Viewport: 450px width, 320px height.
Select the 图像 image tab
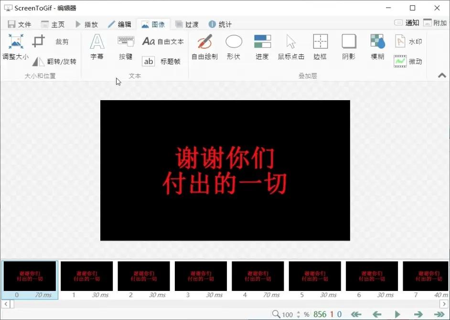click(153, 24)
